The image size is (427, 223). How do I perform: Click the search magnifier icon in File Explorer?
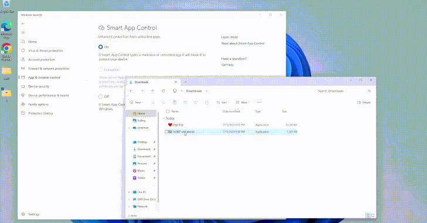coord(370,91)
